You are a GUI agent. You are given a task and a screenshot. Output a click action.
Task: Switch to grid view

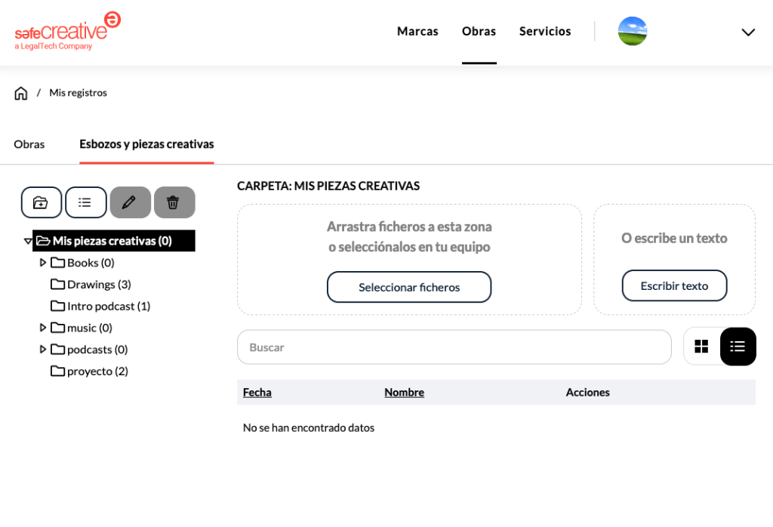[701, 347]
